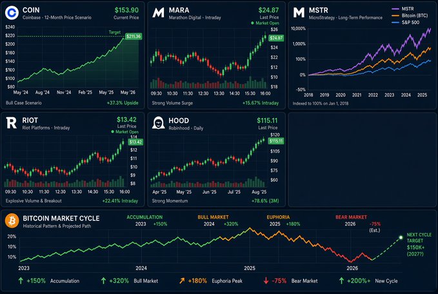The image size is (438, 294).
Task: Click the RIOT Market Open green status dot
Action: pyautogui.click(x=113, y=132)
